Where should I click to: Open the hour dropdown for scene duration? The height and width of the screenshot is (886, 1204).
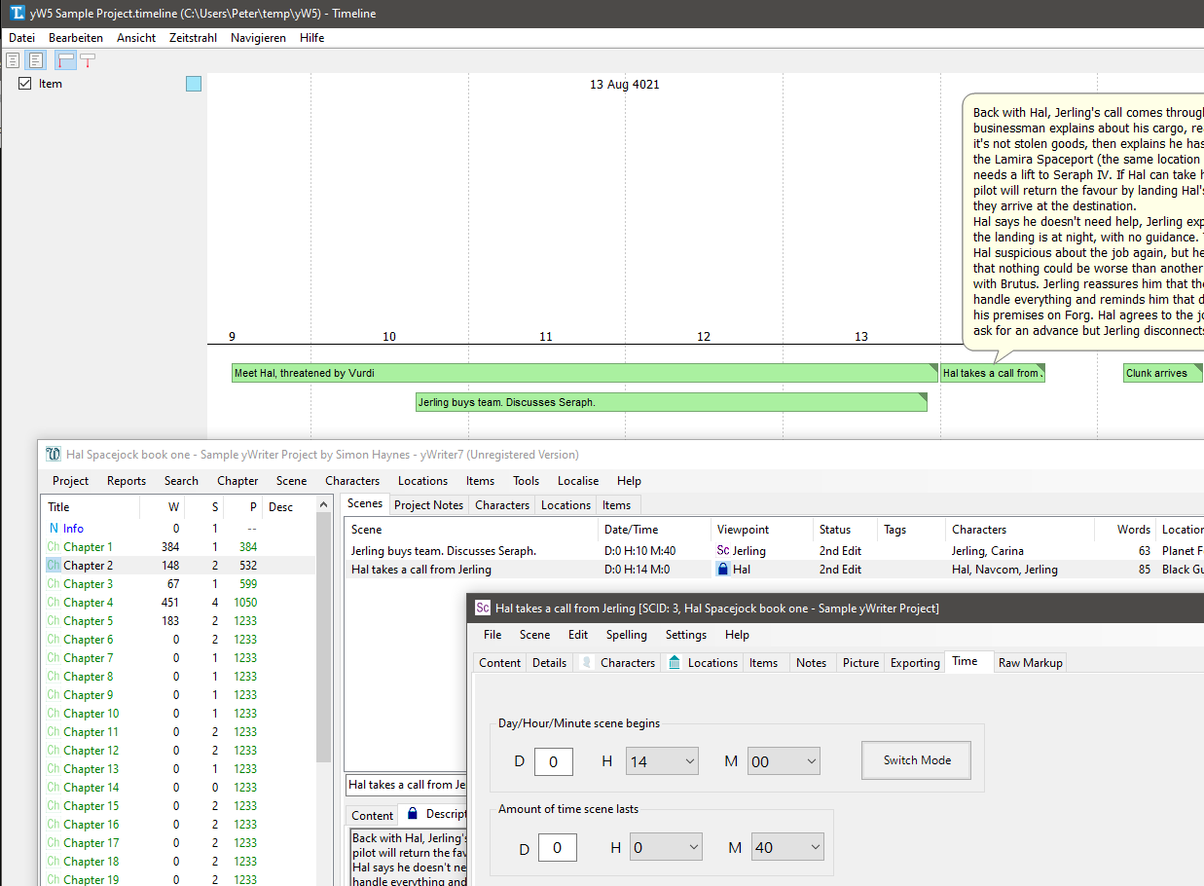(666, 847)
